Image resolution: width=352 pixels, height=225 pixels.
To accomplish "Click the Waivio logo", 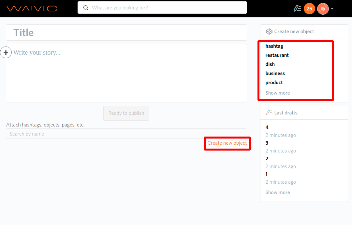I will 32,8.
